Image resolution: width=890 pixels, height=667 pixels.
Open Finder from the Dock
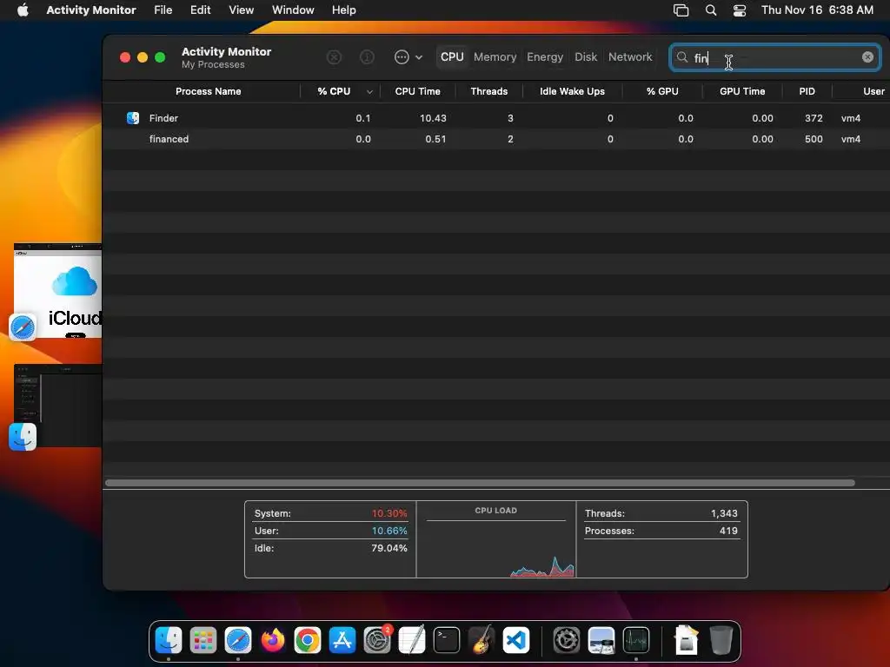click(169, 640)
